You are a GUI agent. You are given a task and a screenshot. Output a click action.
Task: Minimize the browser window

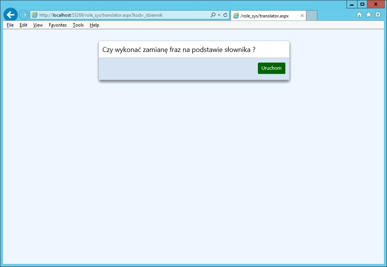tap(352, 4)
